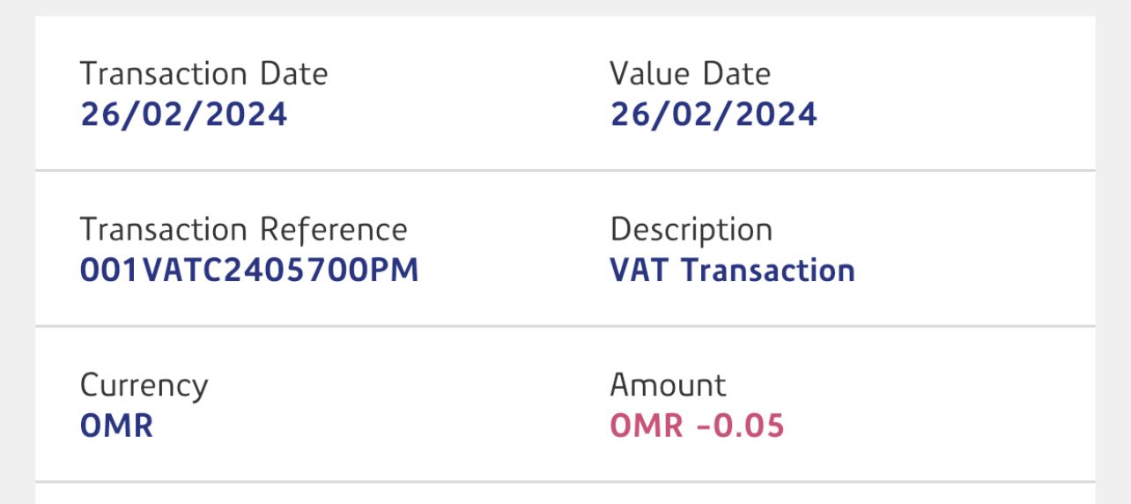Click the Transaction Date label
Image resolution: width=1131 pixels, height=504 pixels.
(x=203, y=74)
